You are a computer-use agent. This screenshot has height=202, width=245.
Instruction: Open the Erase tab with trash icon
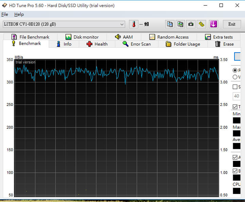(x=224, y=44)
